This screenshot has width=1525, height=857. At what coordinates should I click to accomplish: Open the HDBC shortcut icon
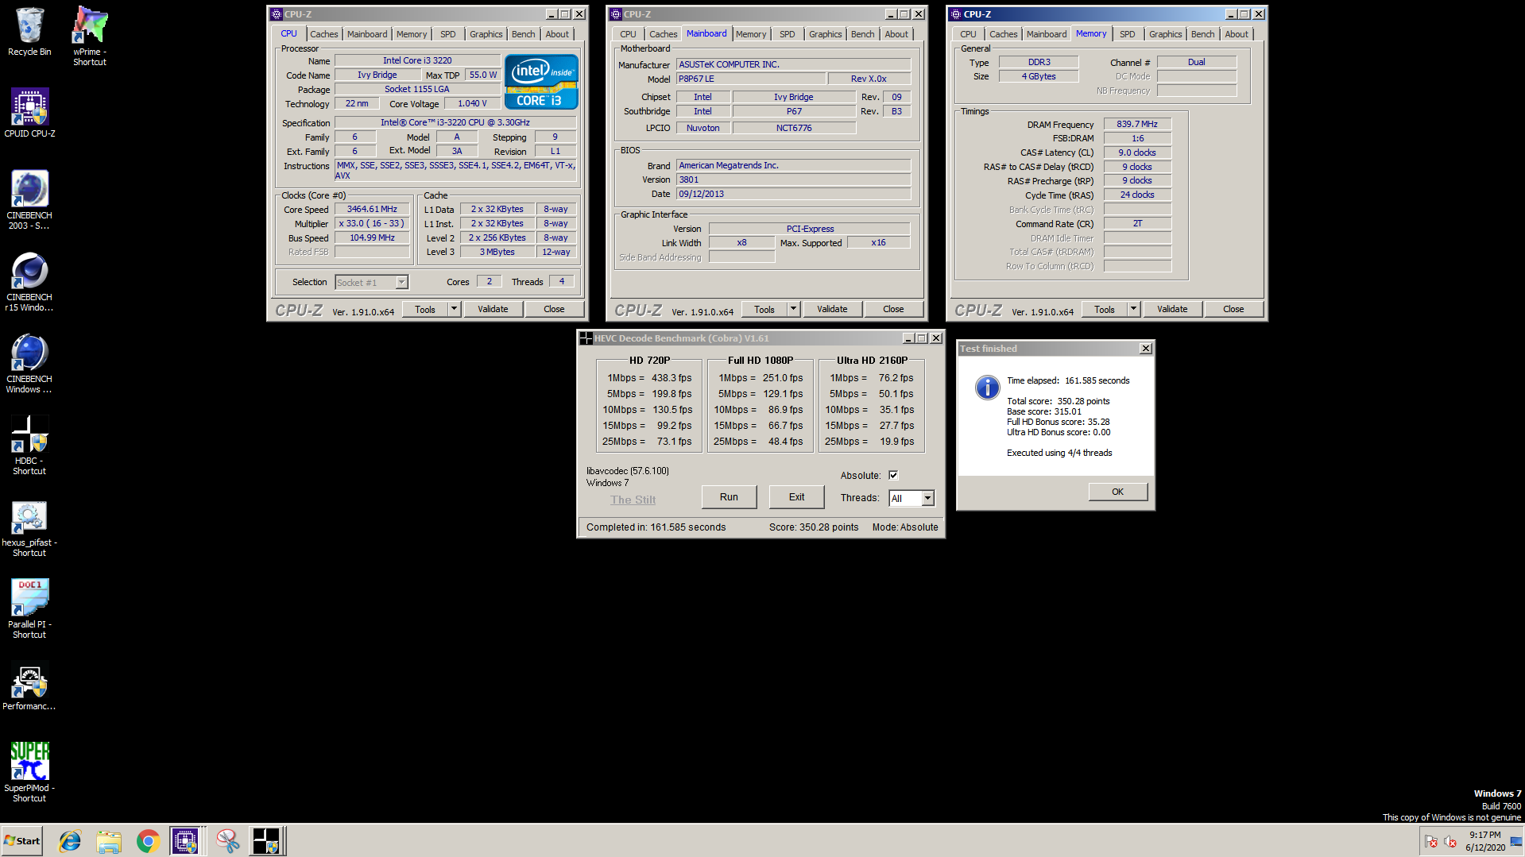coord(29,446)
